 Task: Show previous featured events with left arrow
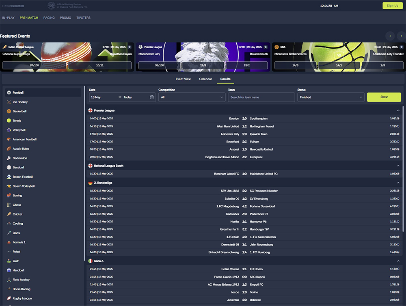(x=390, y=36)
